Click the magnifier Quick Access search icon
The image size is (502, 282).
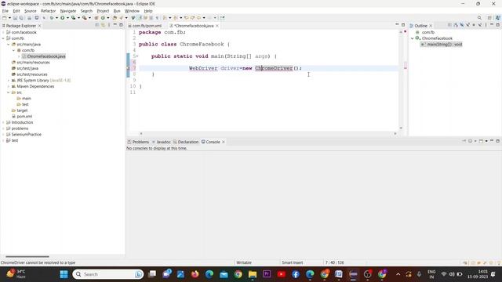pyautogui.click(x=479, y=18)
